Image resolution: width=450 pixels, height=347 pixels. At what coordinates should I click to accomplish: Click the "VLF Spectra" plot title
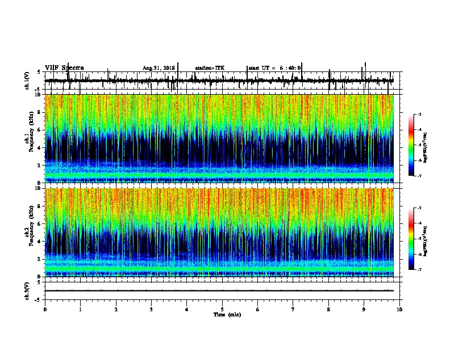pos(64,67)
